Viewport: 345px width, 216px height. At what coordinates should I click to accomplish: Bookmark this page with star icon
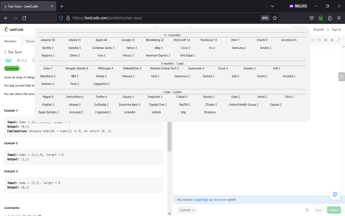coord(275,18)
